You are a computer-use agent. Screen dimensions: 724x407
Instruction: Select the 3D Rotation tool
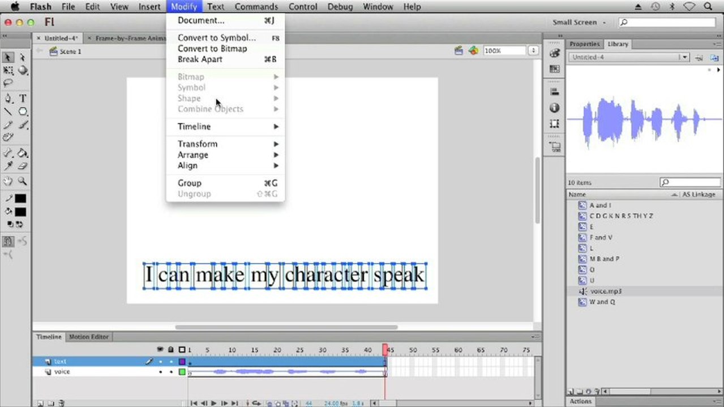23,71
